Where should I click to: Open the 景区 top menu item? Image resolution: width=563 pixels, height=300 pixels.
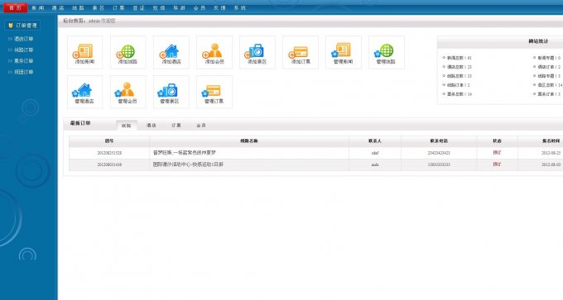point(99,7)
